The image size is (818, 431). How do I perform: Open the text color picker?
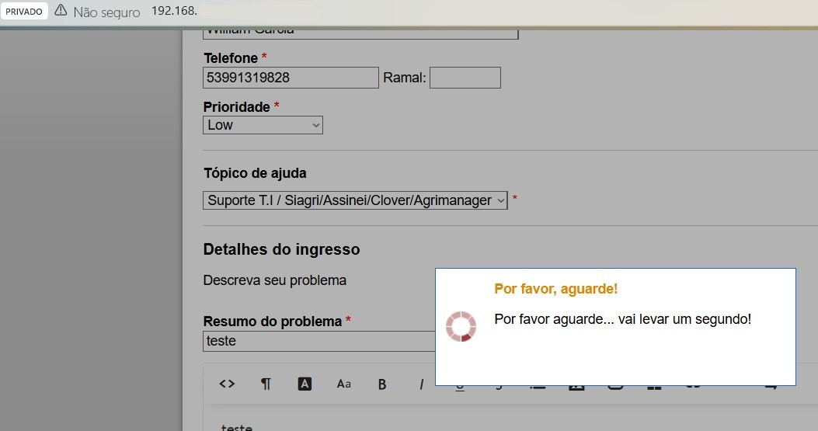pyautogui.click(x=305, y=384)
